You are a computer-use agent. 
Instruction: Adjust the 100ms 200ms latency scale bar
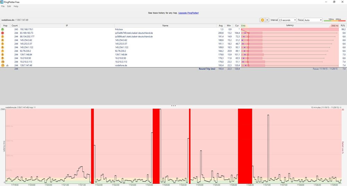click(x=334, y=20)
